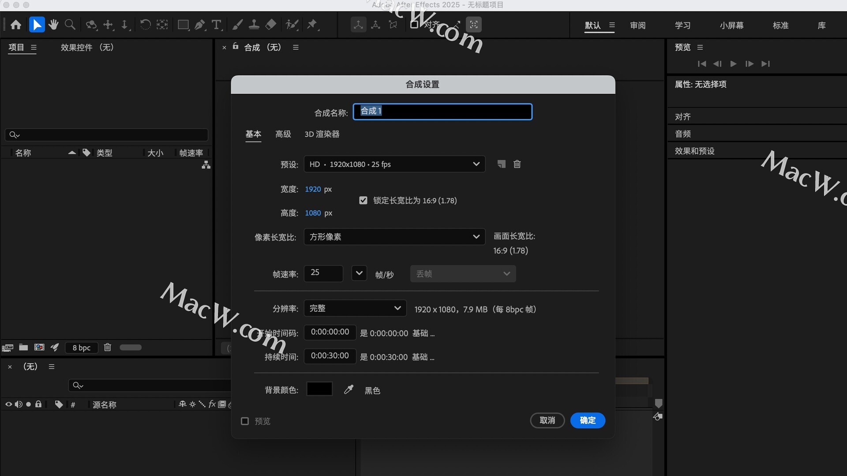Open the 丢帧 drop-frame dropdown

(463, 274)
